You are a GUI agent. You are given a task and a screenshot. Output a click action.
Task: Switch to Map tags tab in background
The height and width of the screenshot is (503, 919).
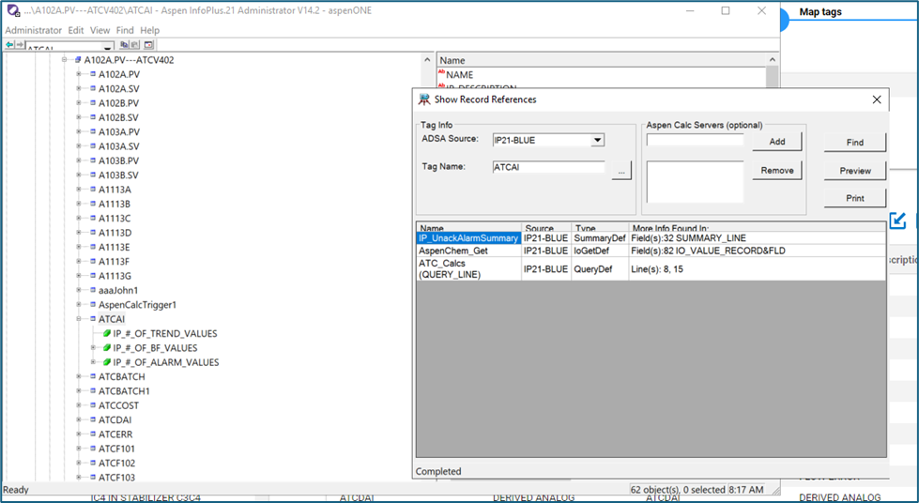click(819, 11)
